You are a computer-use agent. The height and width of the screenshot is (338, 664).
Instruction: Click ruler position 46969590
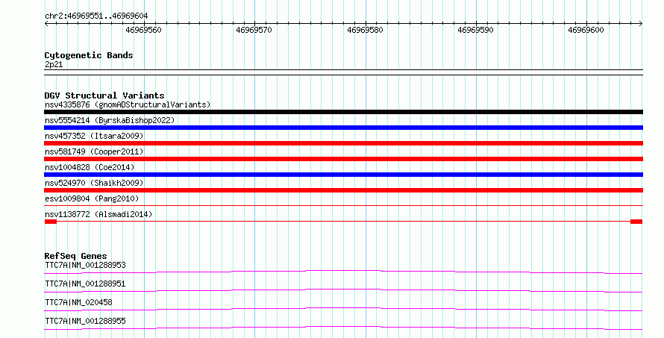pos(475,30)
